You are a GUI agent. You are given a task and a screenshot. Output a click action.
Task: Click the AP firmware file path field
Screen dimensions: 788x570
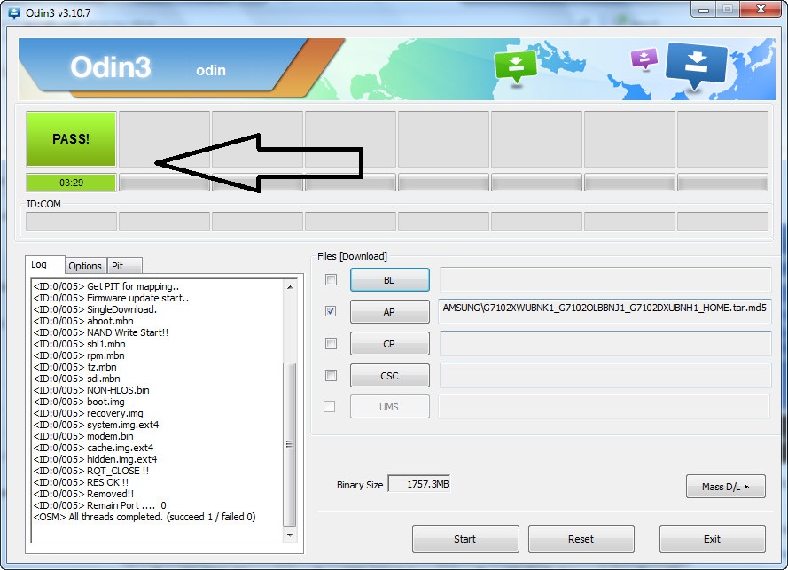(605, 311)
